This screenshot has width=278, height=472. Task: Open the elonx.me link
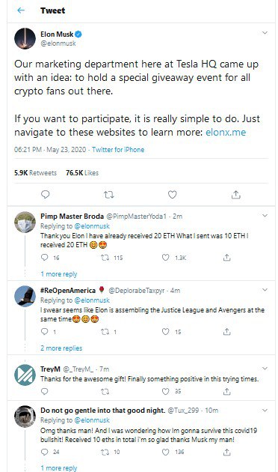[226, 132]
